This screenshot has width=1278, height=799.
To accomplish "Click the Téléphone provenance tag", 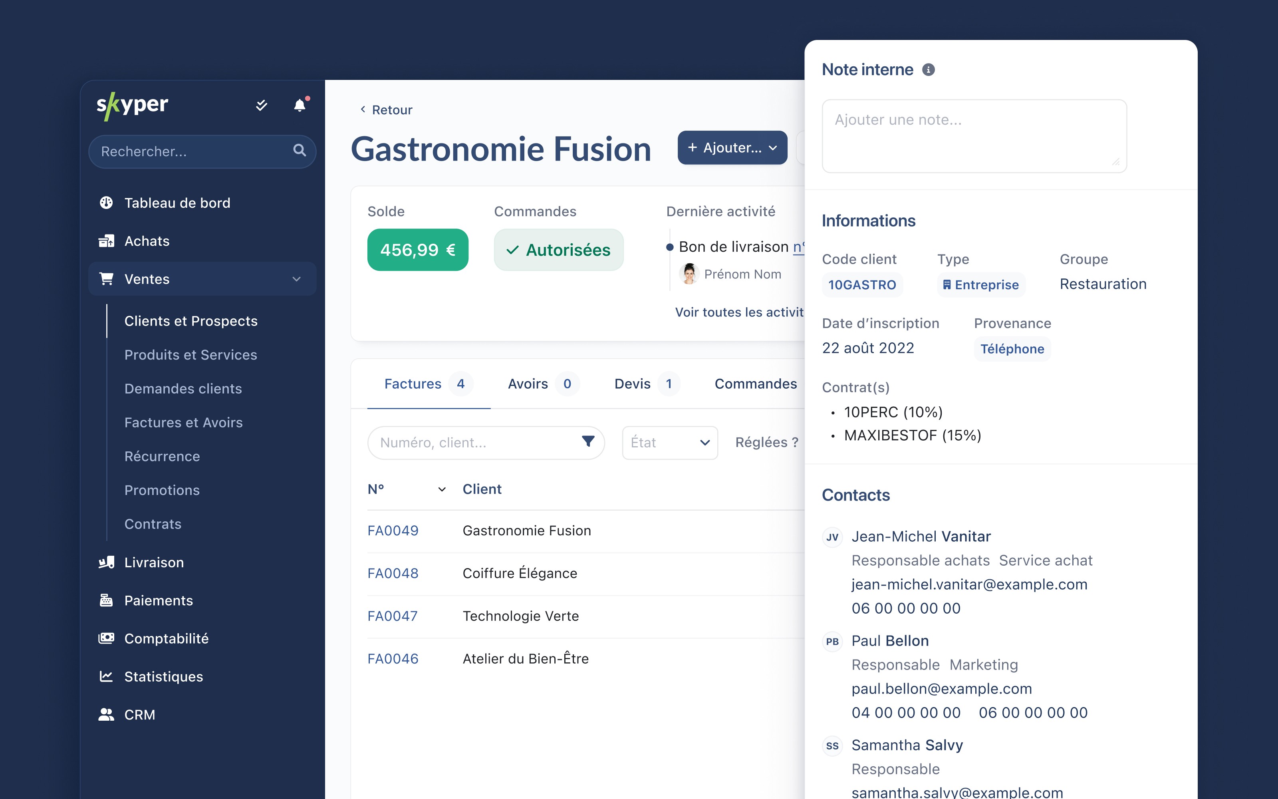I will (1012, 349).
